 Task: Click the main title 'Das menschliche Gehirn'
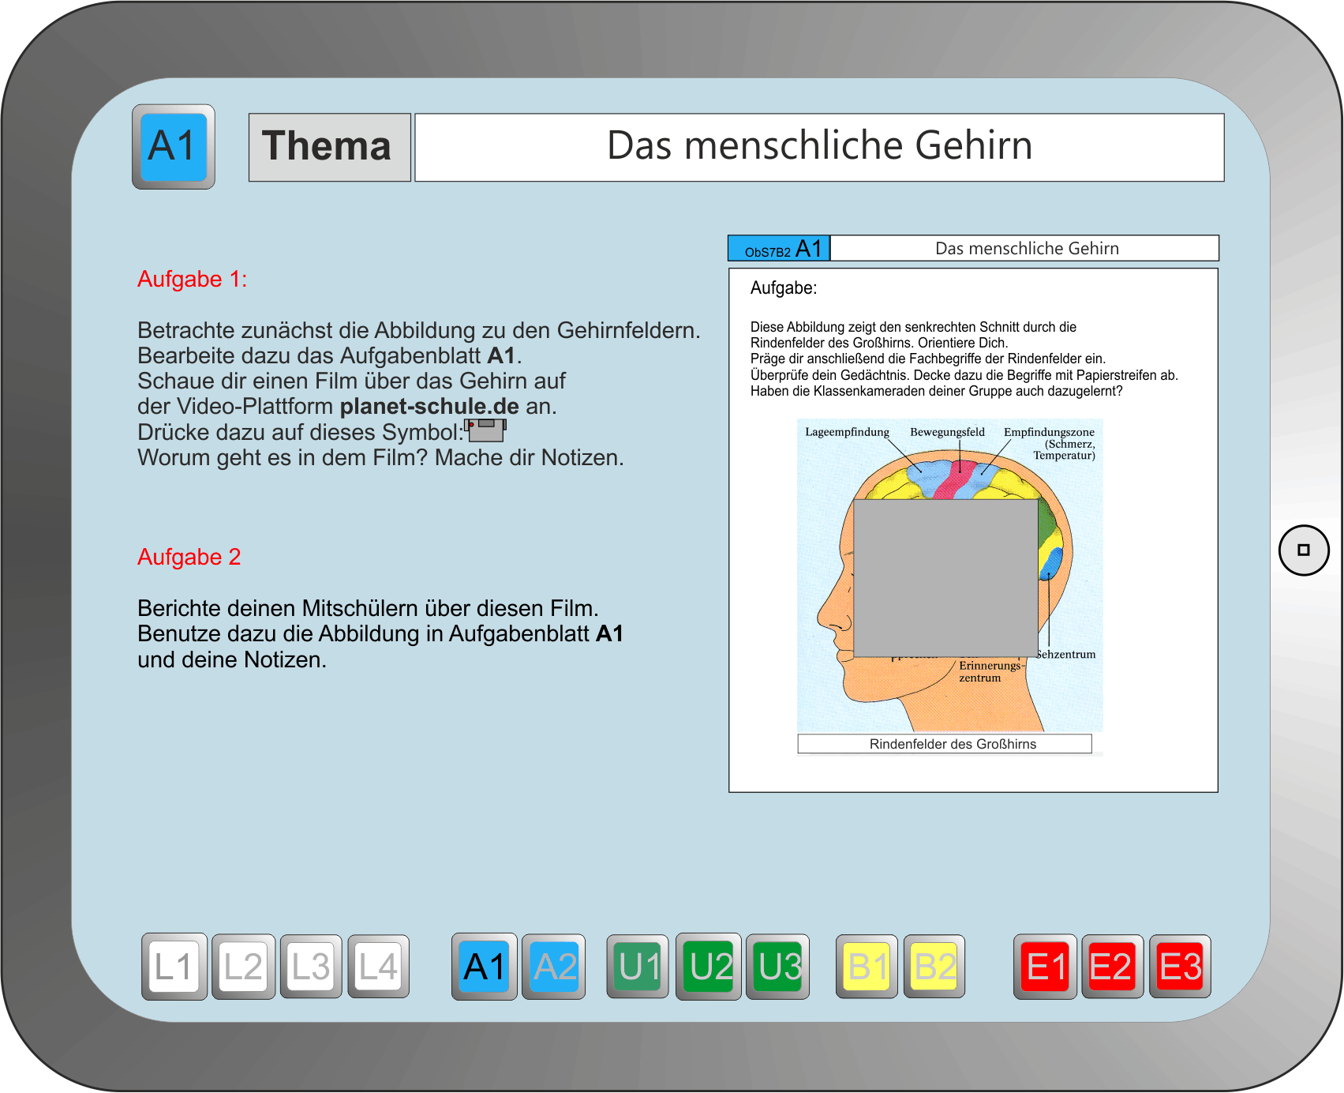tap(819, 148)
